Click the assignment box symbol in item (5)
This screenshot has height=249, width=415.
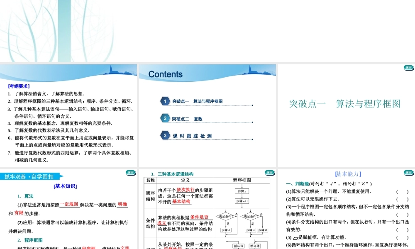pyautogui.click(x=295, y=238)
